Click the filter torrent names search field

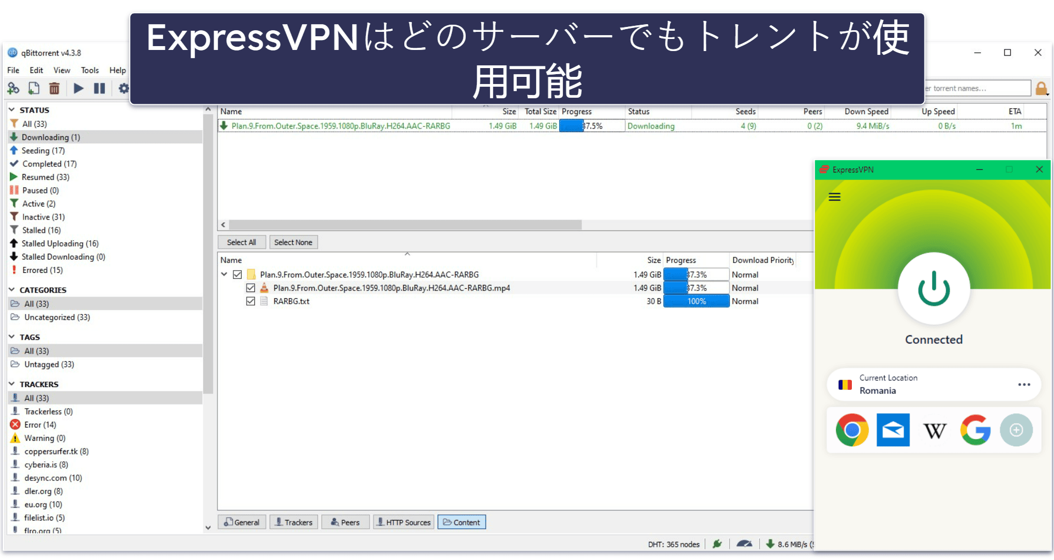977,88
